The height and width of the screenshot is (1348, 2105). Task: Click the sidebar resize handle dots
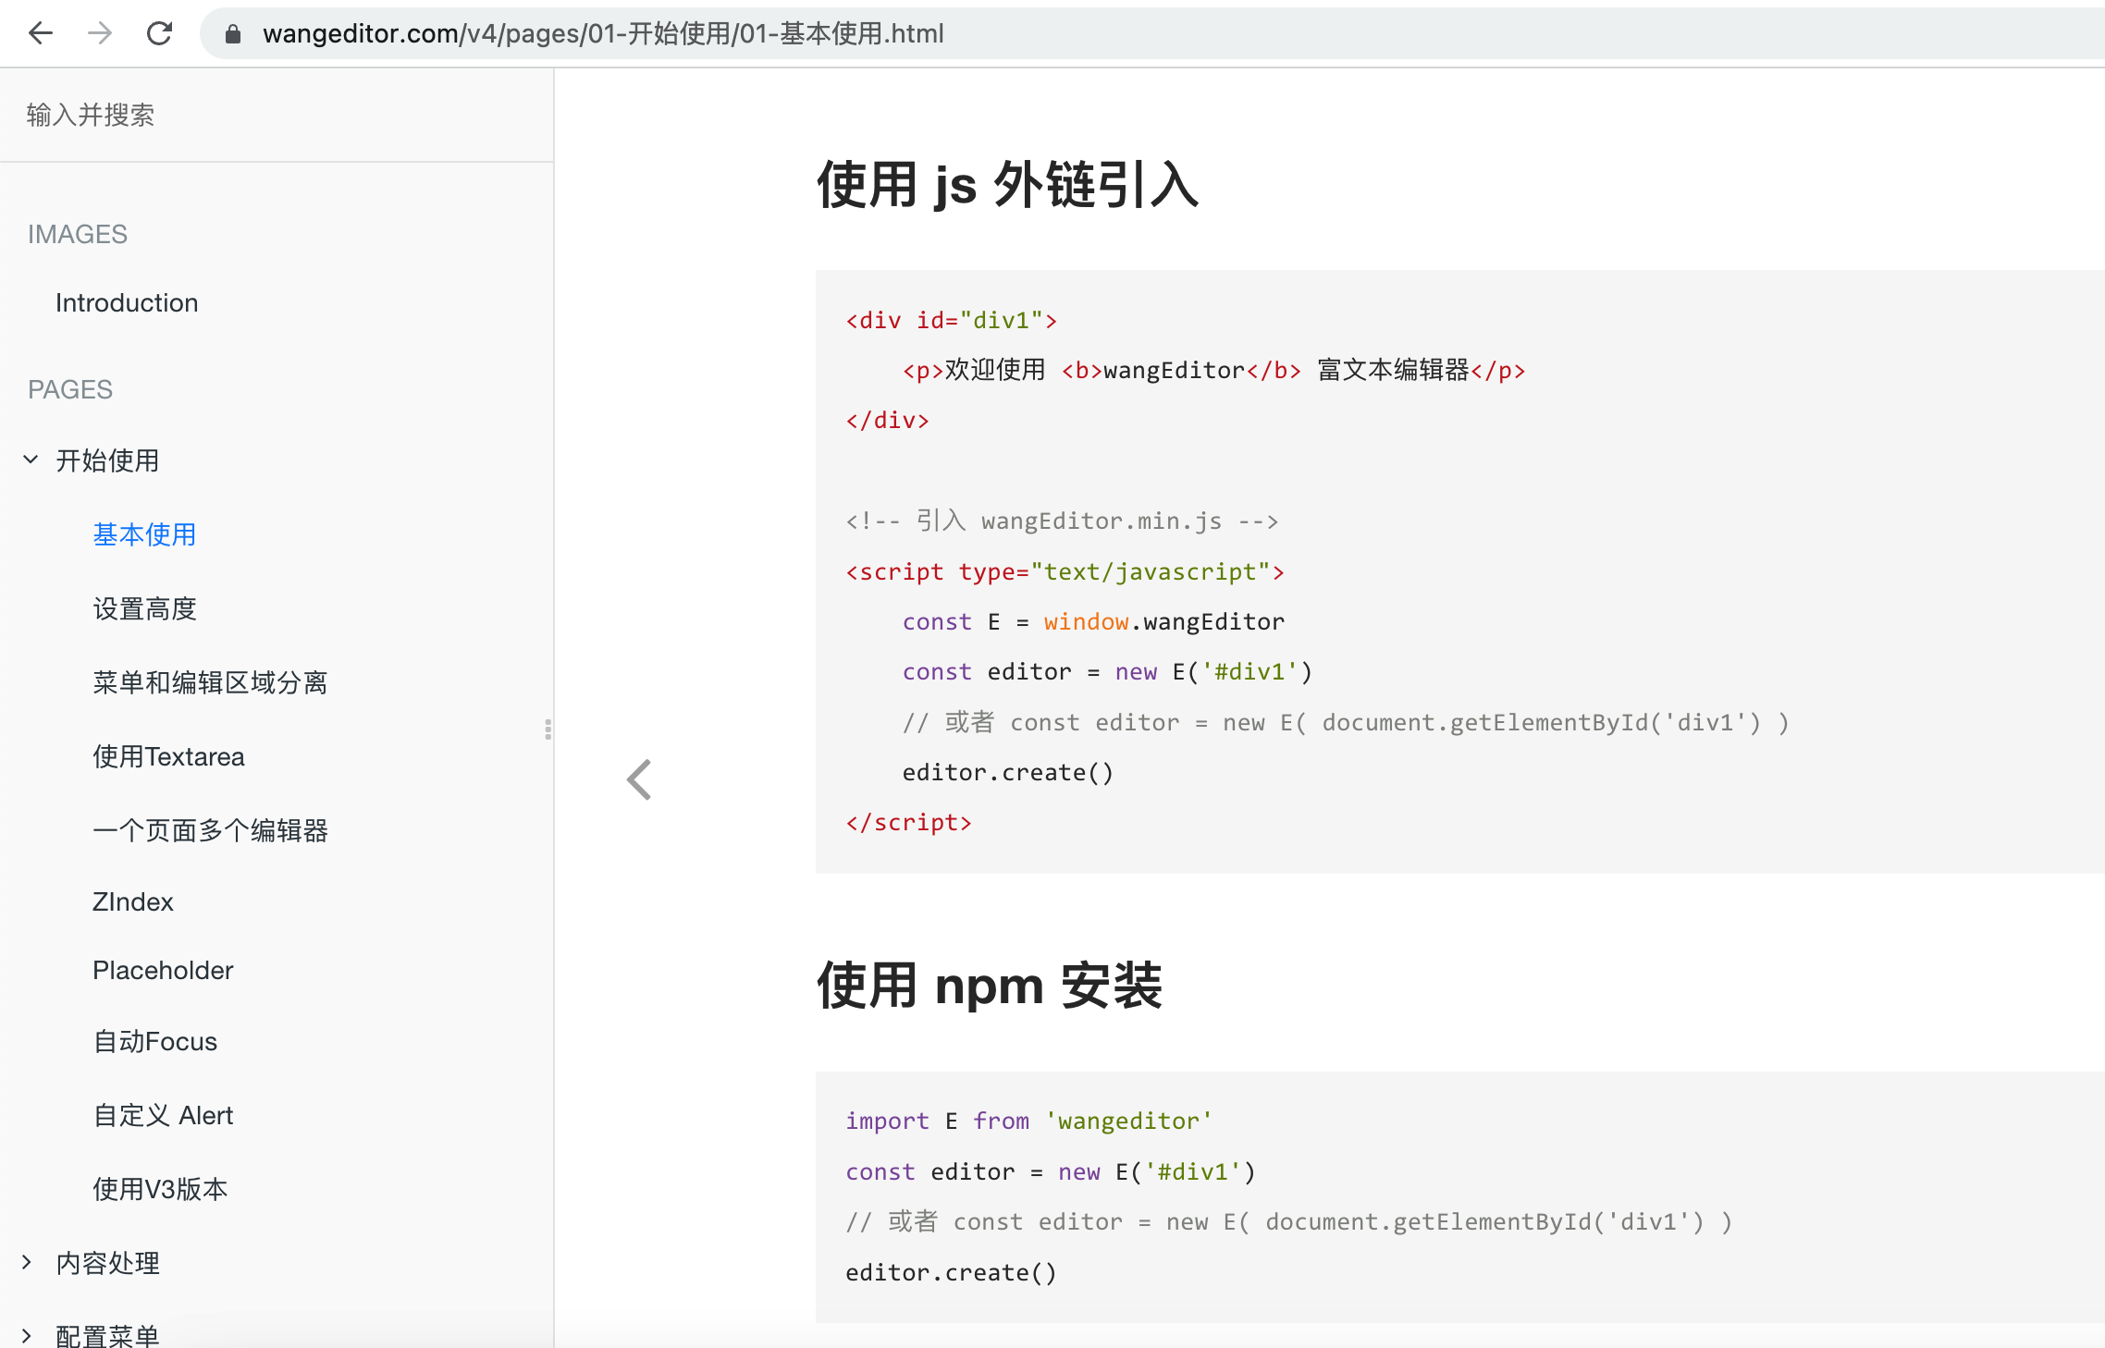click(548, 729)
